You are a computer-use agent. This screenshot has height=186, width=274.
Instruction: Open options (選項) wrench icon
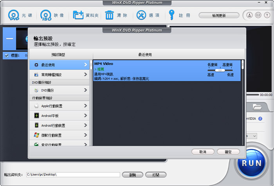coord(141,16)
